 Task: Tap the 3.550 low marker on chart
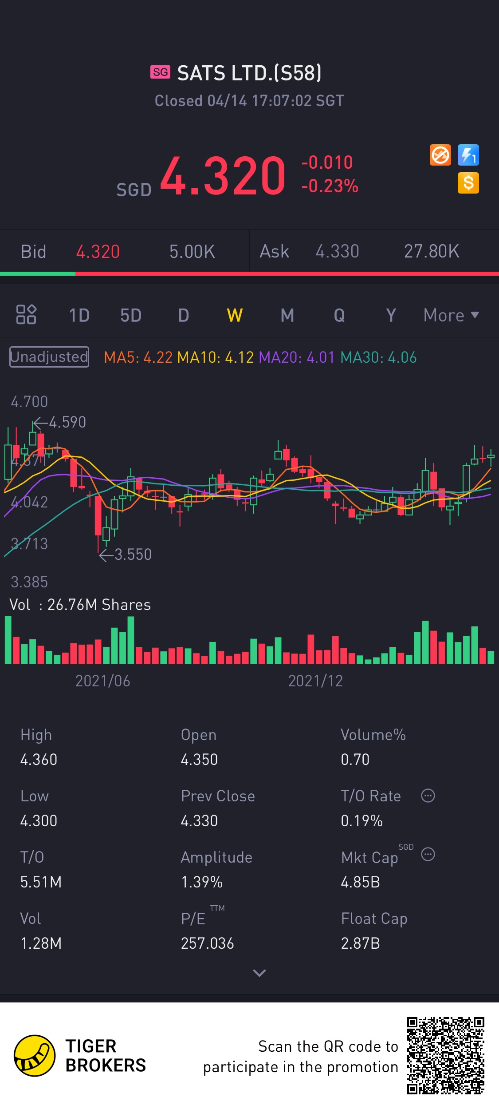point(125,554)
